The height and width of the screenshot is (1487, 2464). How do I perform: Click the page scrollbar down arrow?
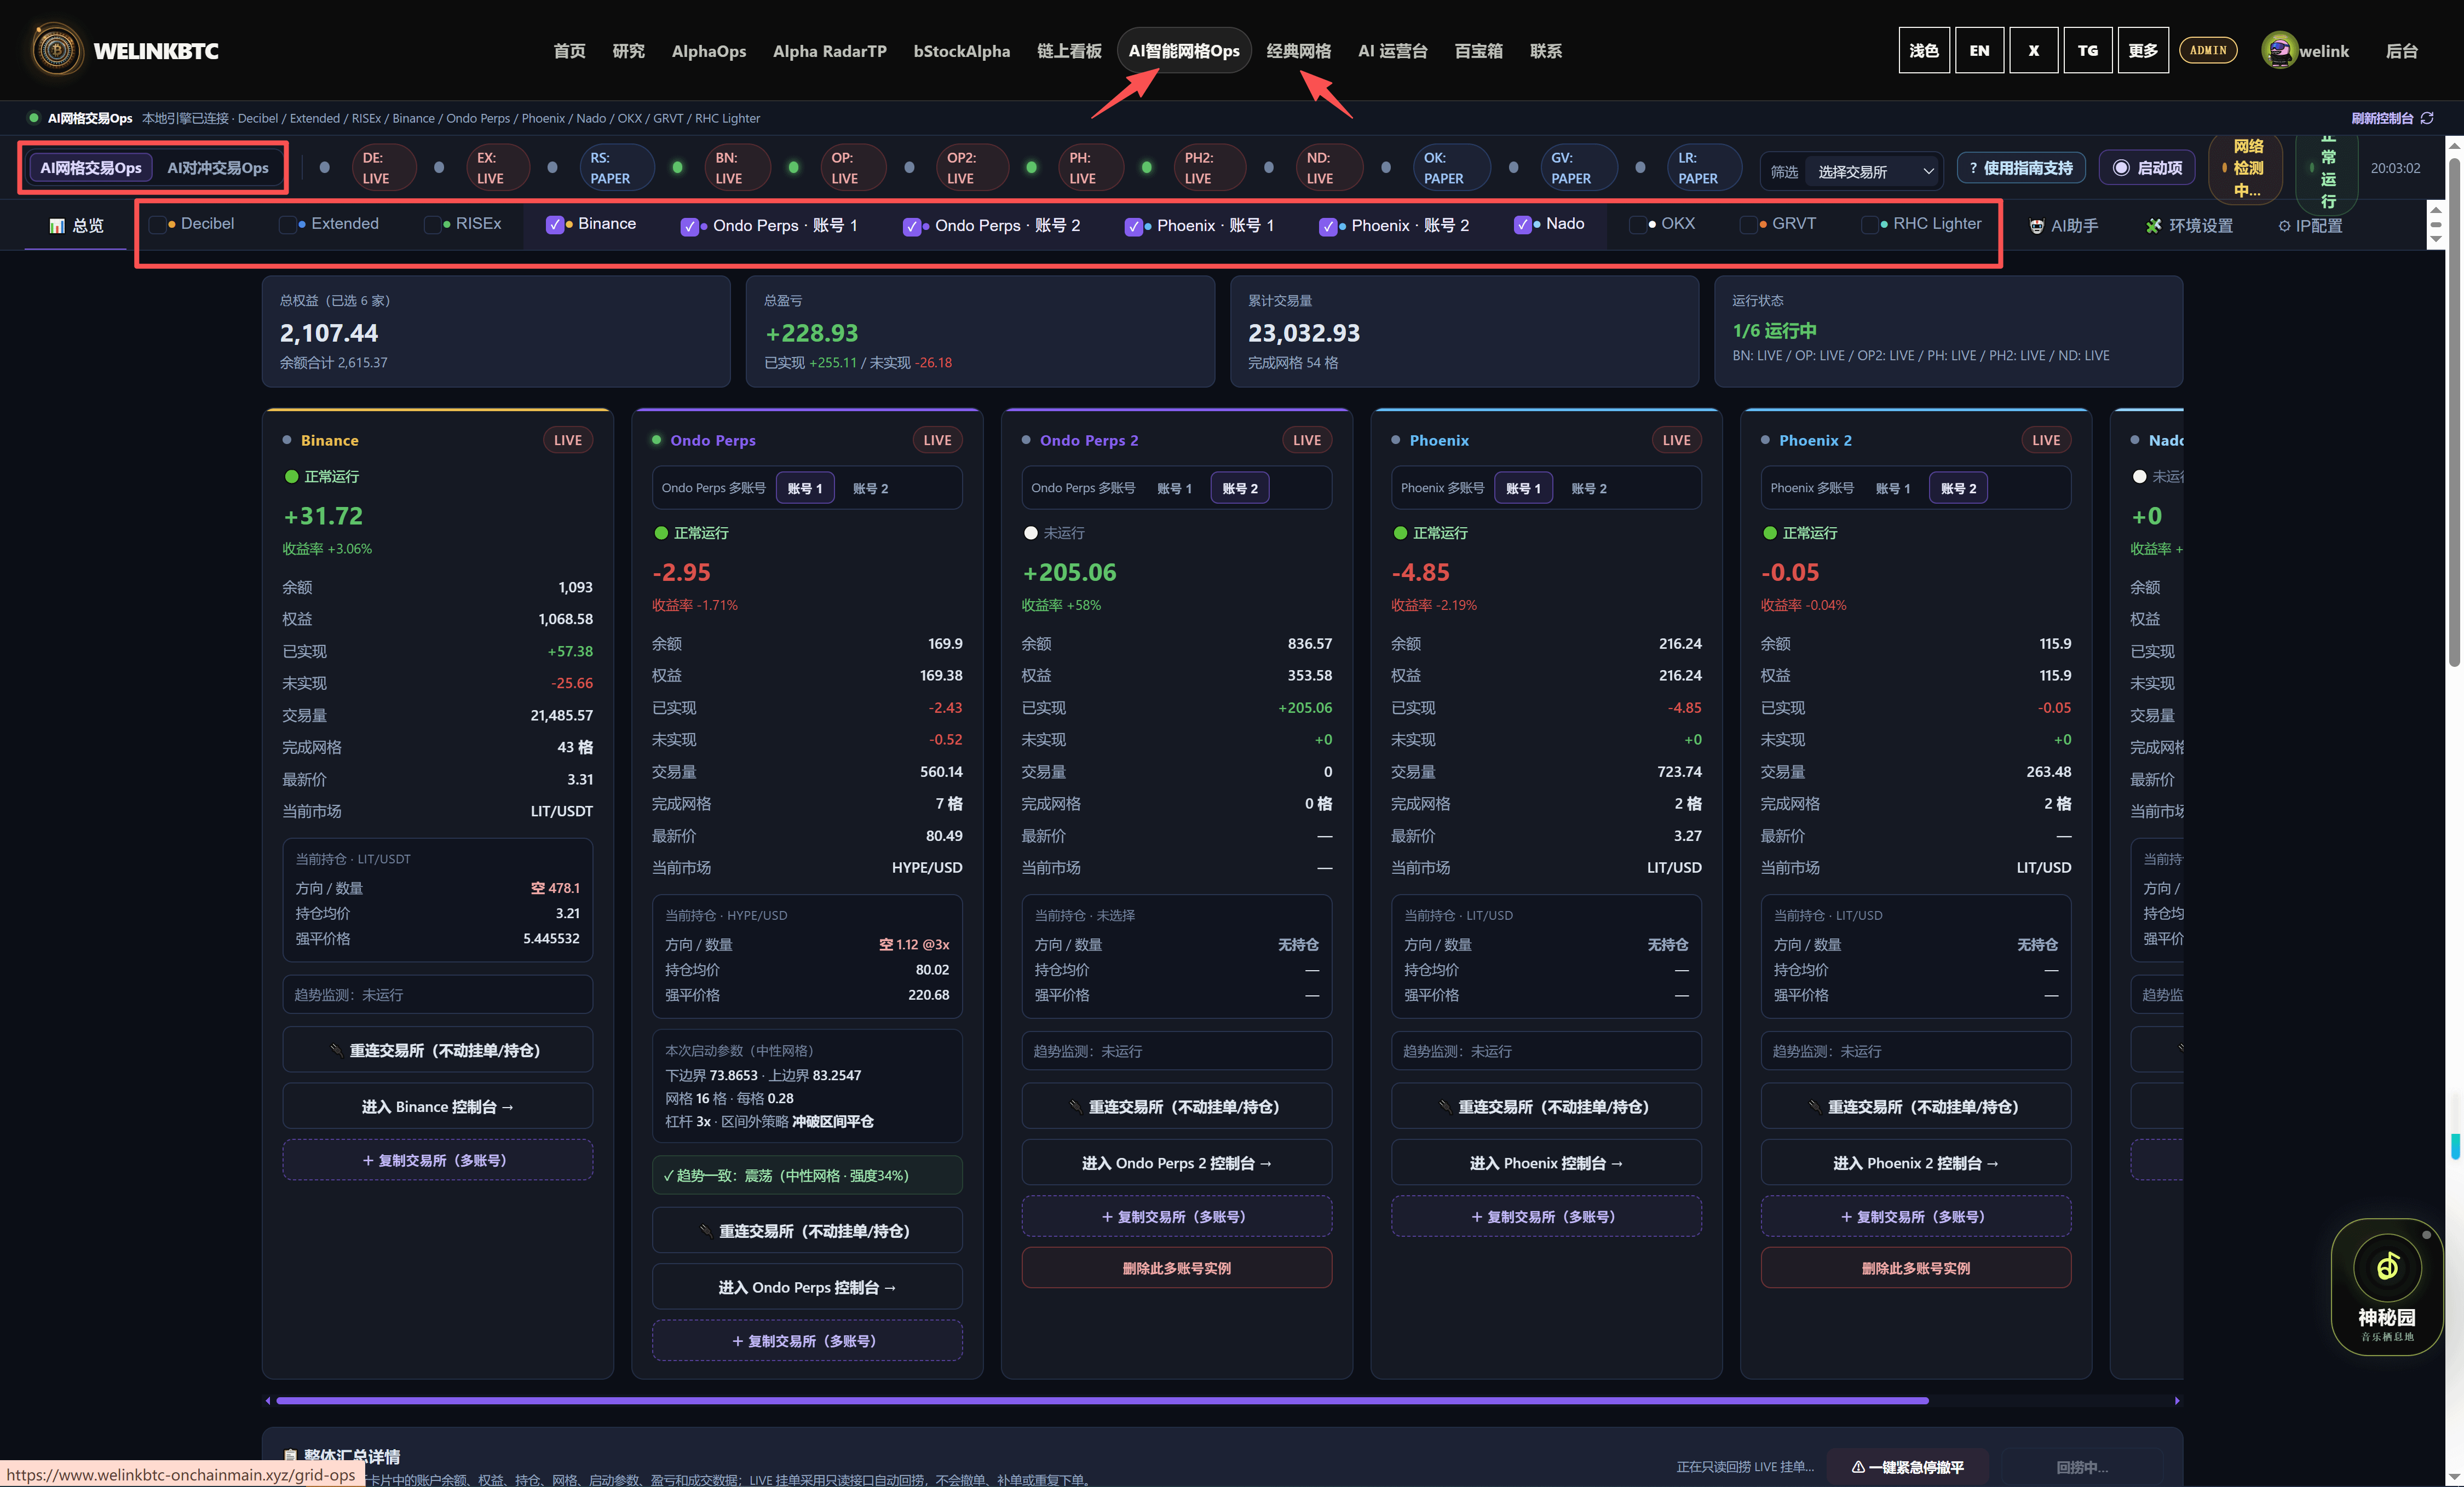(2454, 1478)
